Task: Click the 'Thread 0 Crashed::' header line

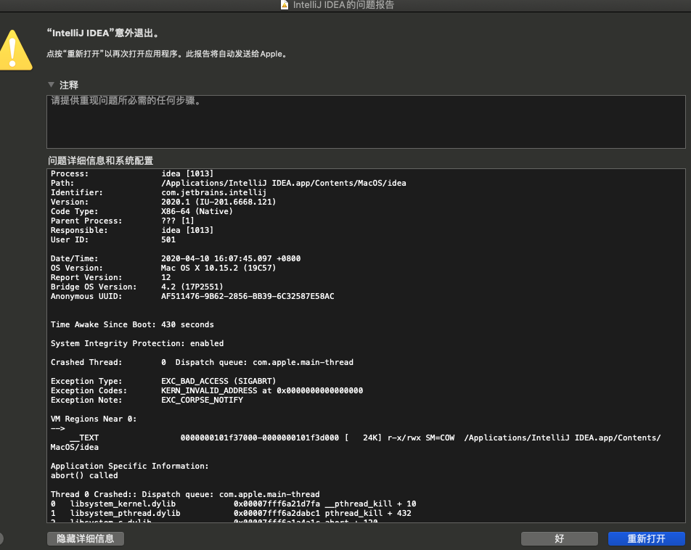Action: point(185,494)
